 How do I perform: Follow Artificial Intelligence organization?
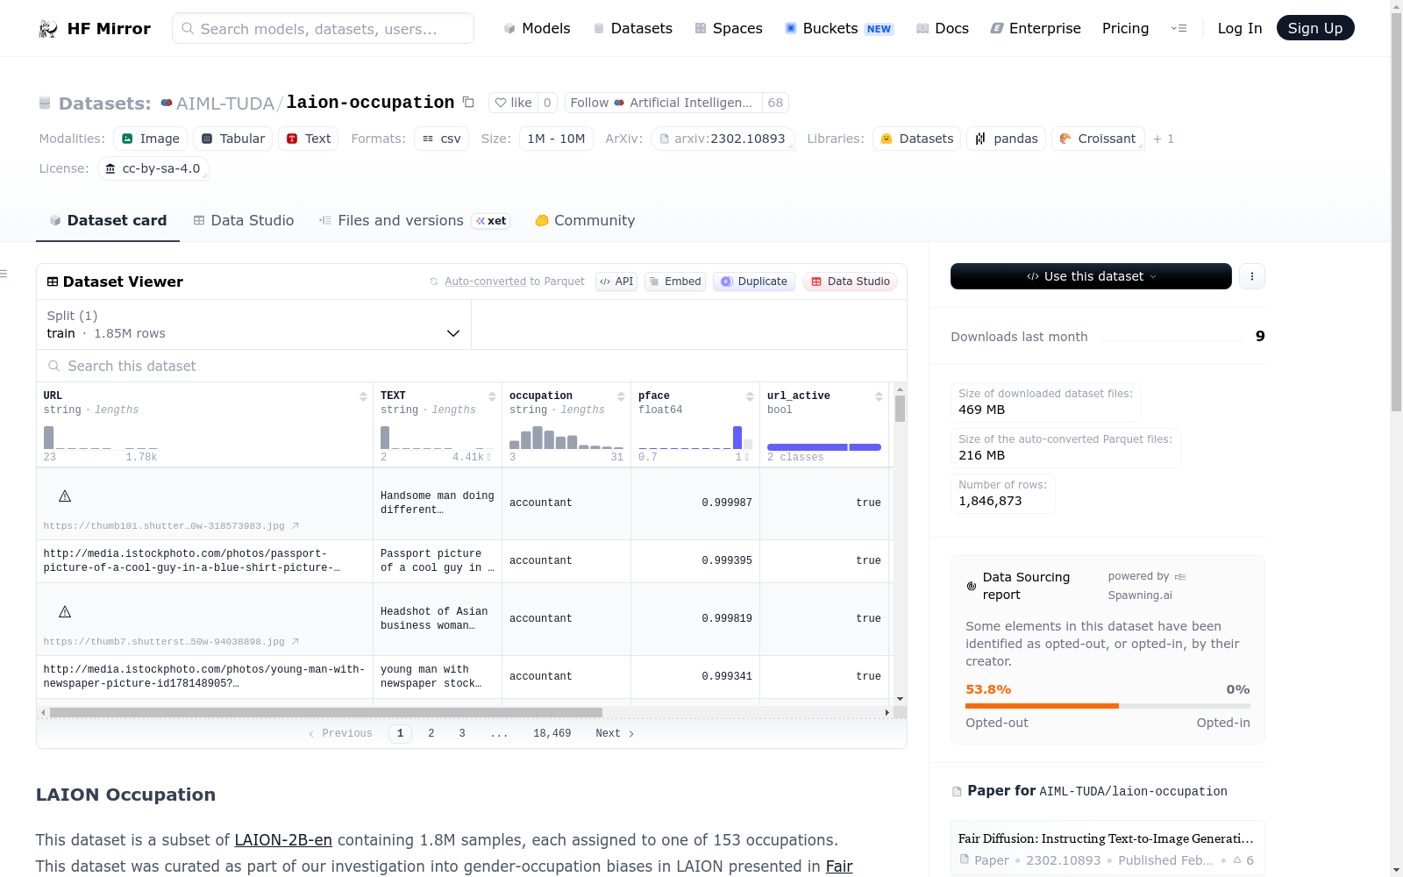click(663, 103)
